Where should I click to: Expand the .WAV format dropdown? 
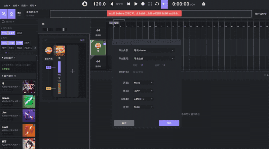coord(143,91)
